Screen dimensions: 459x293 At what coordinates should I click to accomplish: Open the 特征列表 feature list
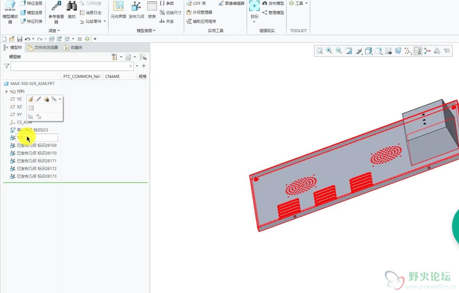tap(31, 21)
